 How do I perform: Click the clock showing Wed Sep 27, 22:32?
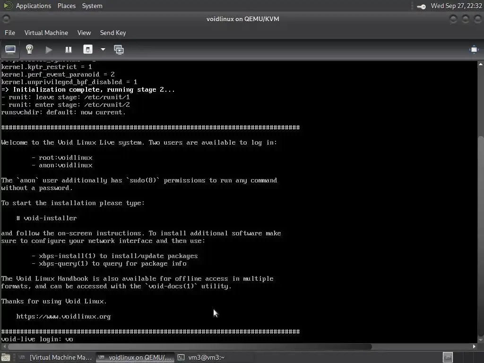pos(456,6)
